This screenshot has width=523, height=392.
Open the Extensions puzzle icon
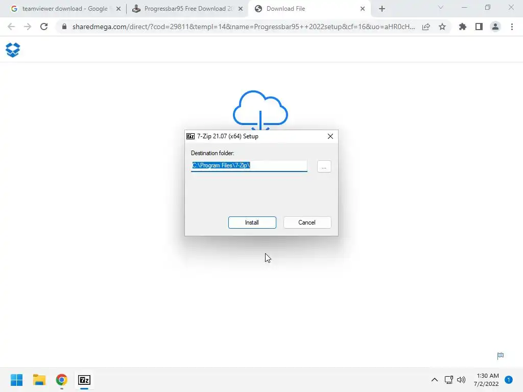463,27
